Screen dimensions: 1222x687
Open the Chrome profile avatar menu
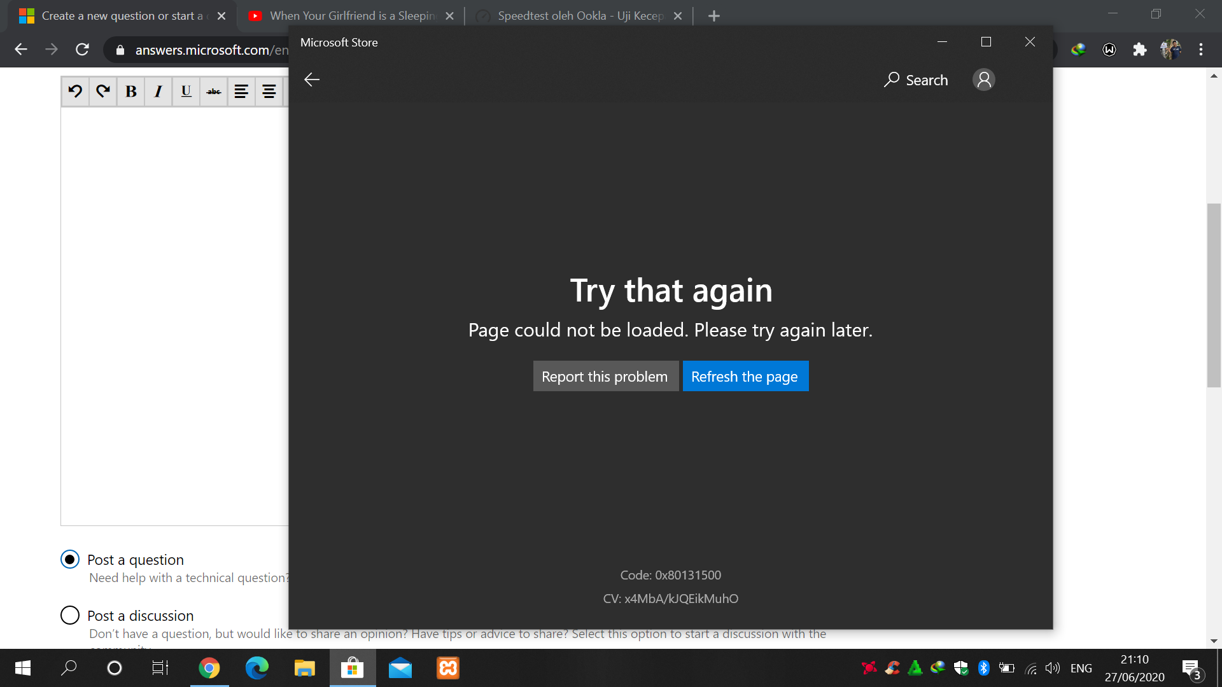click(1172, 49)
